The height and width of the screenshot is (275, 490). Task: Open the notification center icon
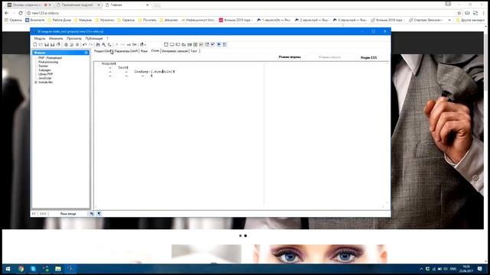(x=480, y=269)
